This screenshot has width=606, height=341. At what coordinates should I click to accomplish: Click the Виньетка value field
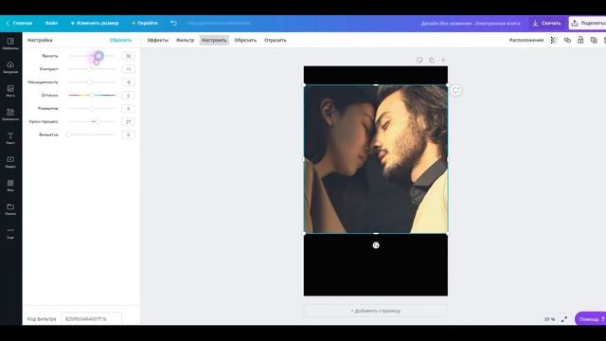129,135
